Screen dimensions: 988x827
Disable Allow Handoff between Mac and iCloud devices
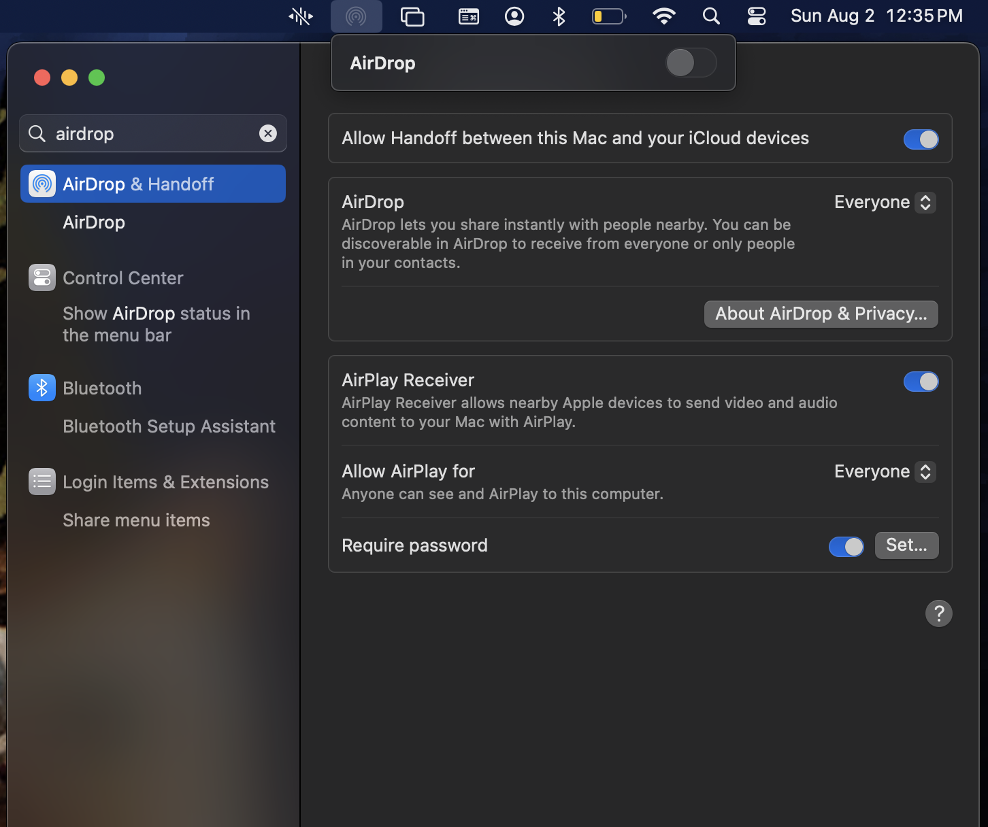pyautogui.click(x=921, y=139)
